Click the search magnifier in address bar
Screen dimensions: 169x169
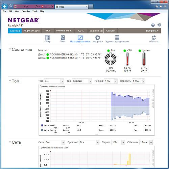pyautogui.click(x=37, y=6)
